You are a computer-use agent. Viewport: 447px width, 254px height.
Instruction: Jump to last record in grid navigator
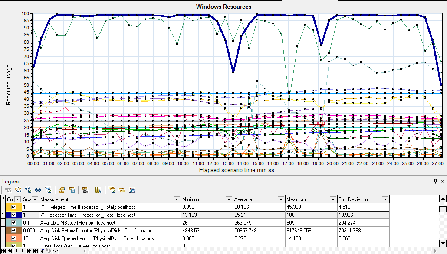[35, 251]
